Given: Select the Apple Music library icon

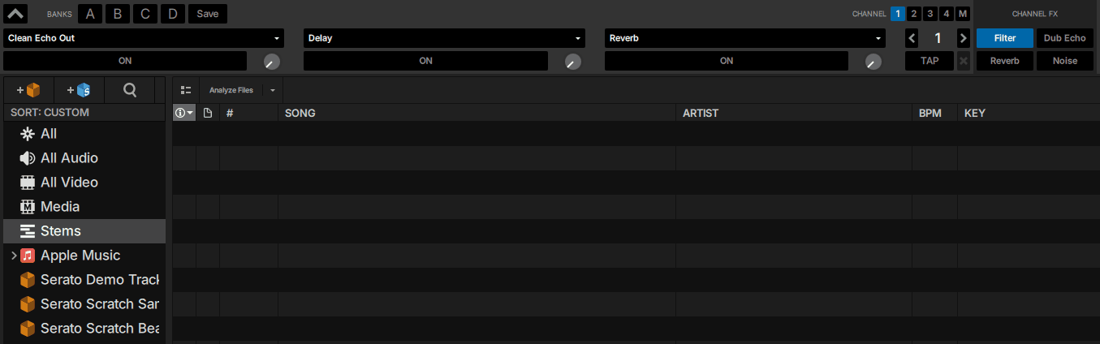Looking at the screenshot, I should (x=28, y=256).
